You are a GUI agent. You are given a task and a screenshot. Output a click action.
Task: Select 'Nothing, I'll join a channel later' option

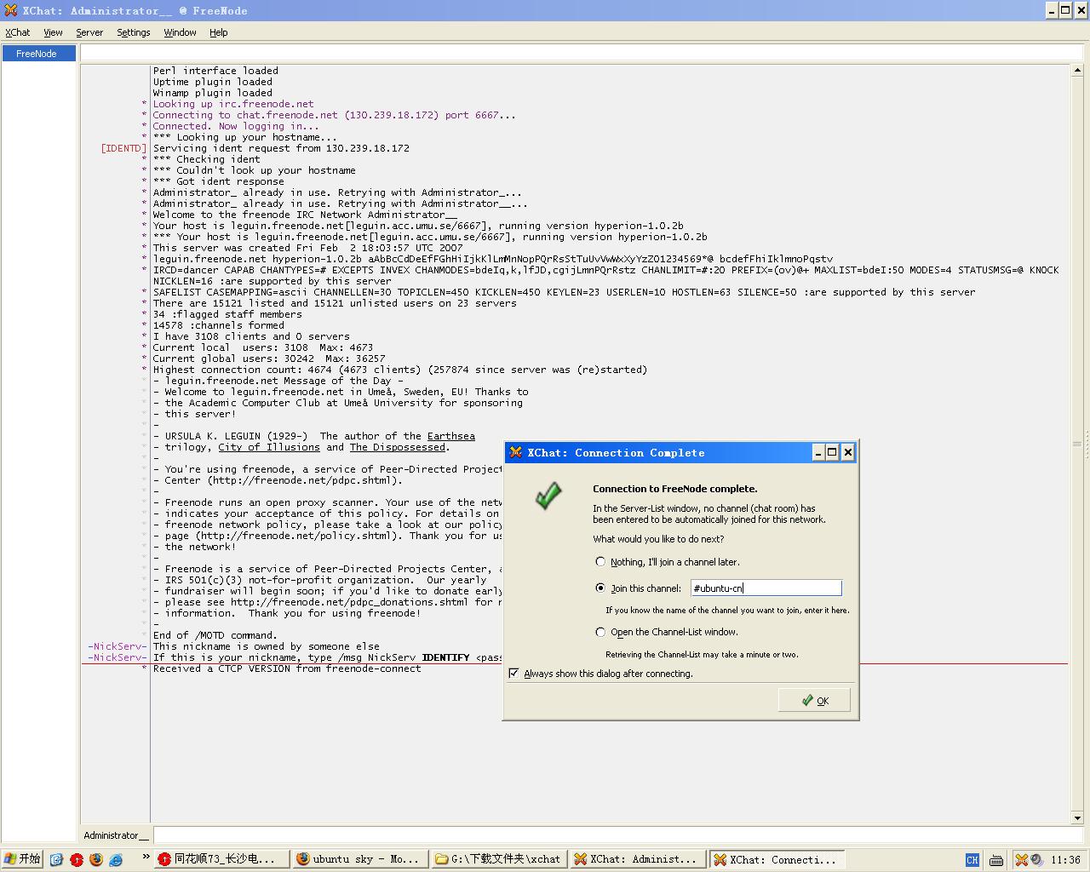[x=600, y=562]
